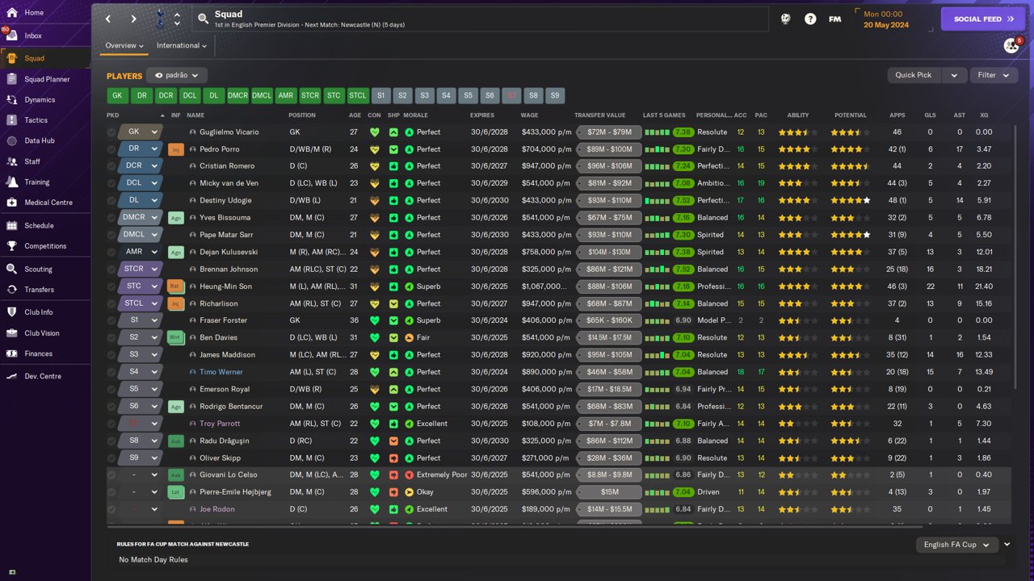Click Pierre-Emile Højbjerg's Lst status icon
Viewport: 1034px width, 581px height.
[176, 492]
